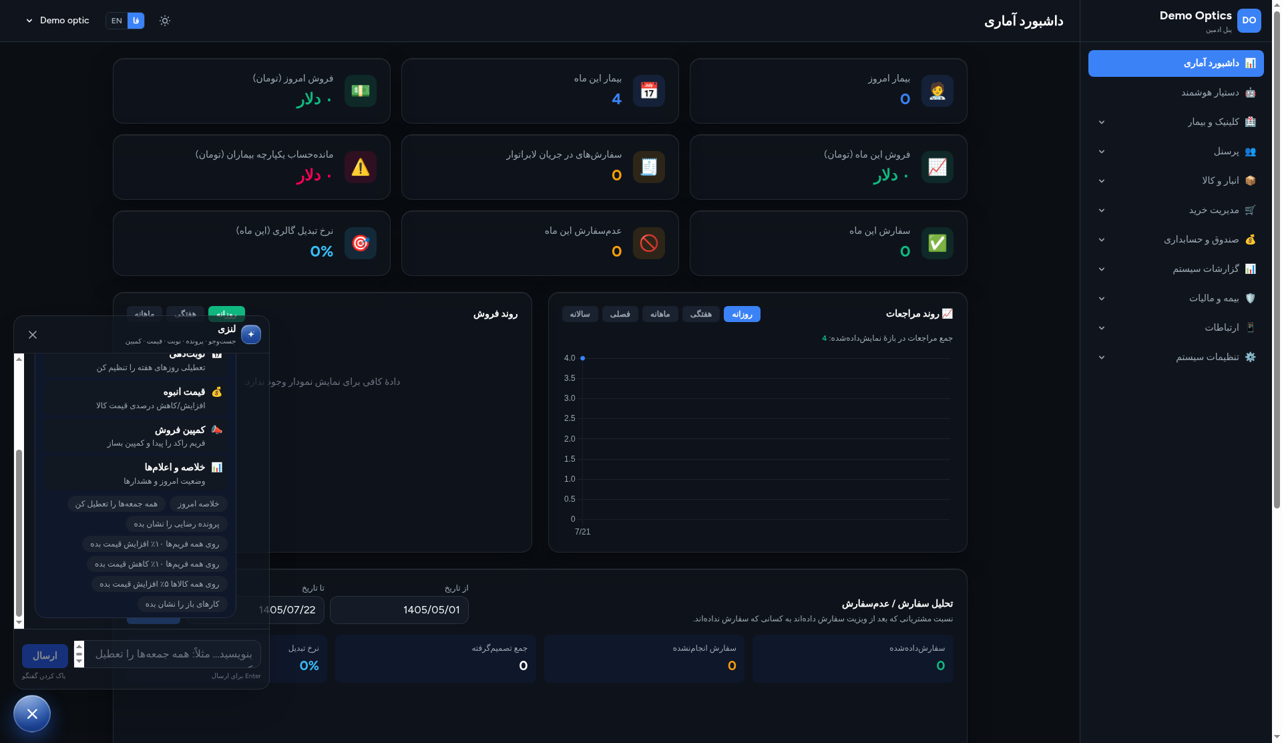Expand مدیریت خرید sidebar section
The width and height of the screenshot is (1282, 743).
[x=1176, y=210]
